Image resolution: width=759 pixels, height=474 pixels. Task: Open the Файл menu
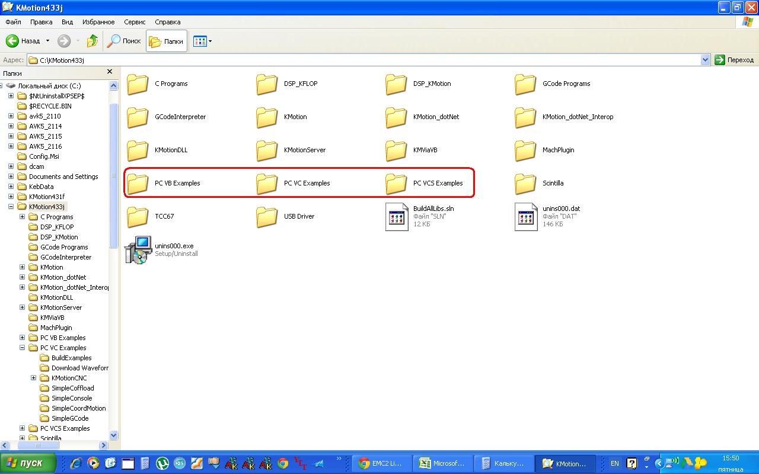click(x=13, y=22)
